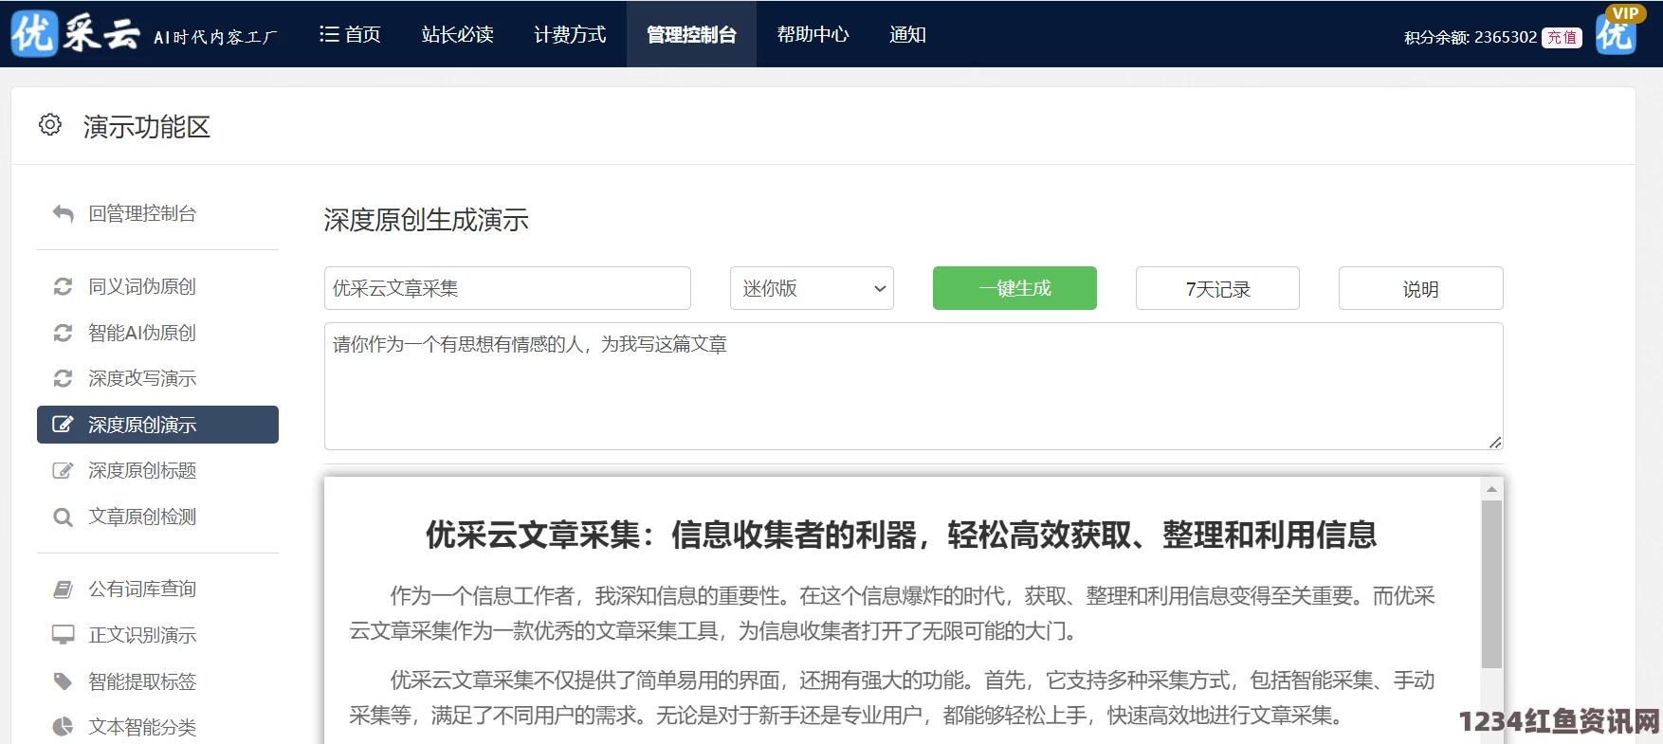Viewport: 1663px width, 744px height.
Task: Click the article preview scrollbar thumb
Action: (1491, 585)
